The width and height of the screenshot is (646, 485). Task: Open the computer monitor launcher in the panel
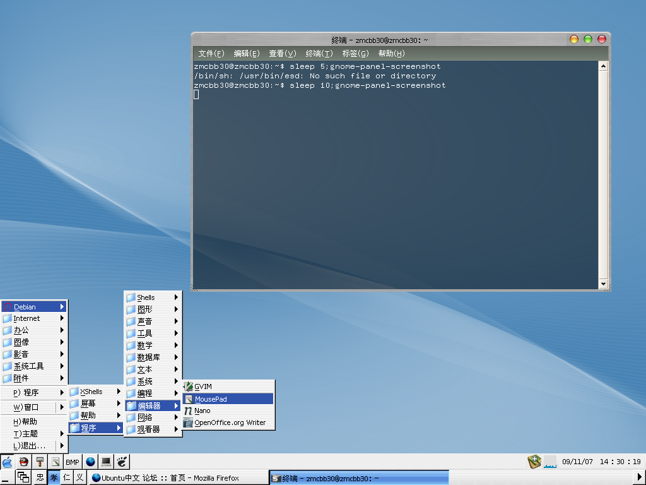pyautogui.click(x=106, y=462)
